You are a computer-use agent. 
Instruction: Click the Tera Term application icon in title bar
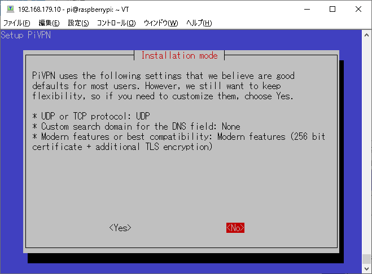click(x=10, y=9)
